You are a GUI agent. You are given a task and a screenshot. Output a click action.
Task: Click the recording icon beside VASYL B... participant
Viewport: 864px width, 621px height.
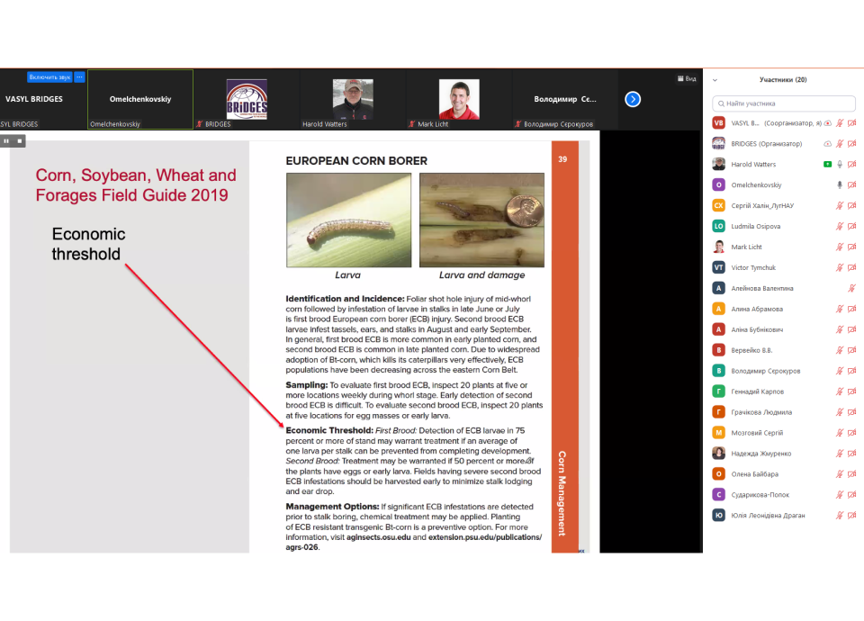click(x=827, y=123)
